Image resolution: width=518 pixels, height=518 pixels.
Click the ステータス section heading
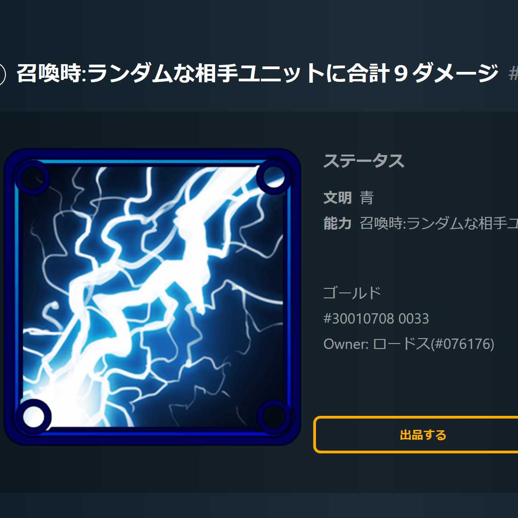[x=364, y=161]
